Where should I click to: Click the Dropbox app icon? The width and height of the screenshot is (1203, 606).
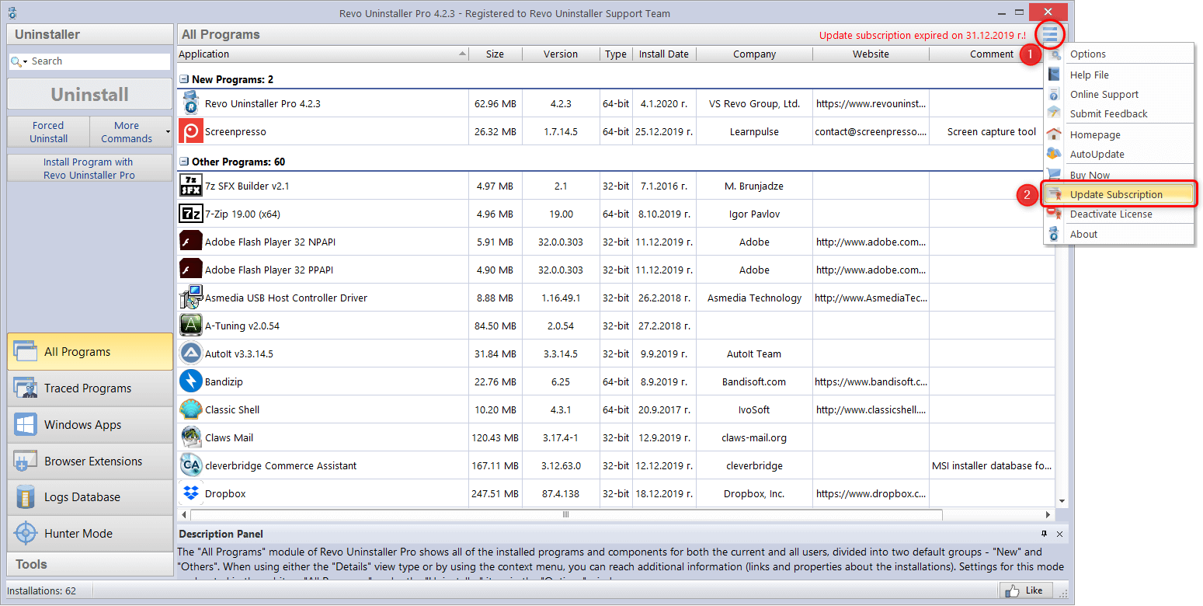tap(190, 493)
